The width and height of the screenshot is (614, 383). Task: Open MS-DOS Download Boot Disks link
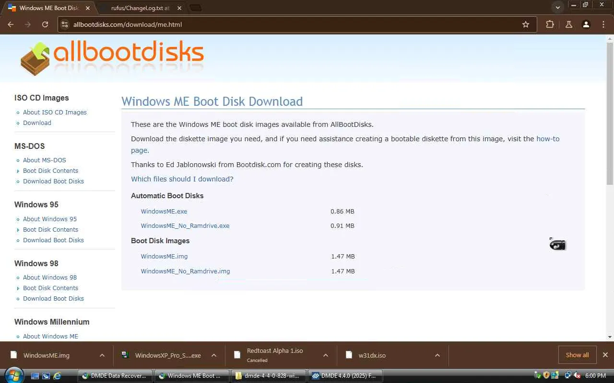pos(53,181)
